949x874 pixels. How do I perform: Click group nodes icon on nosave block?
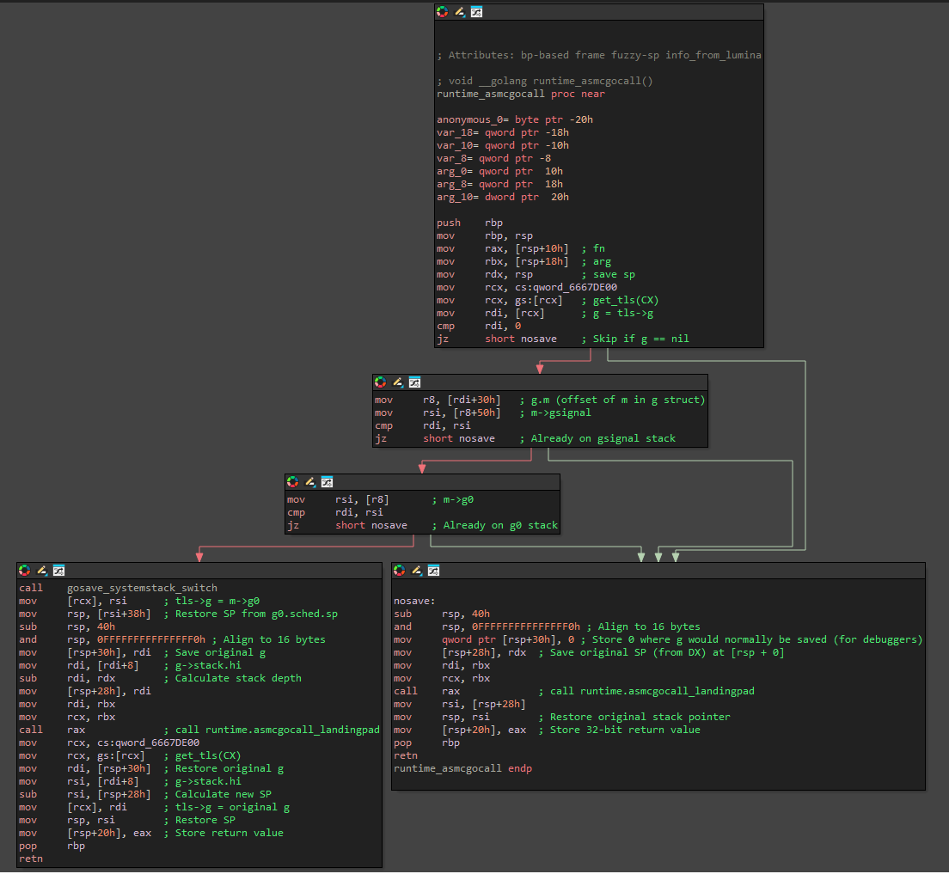[433, 571]
